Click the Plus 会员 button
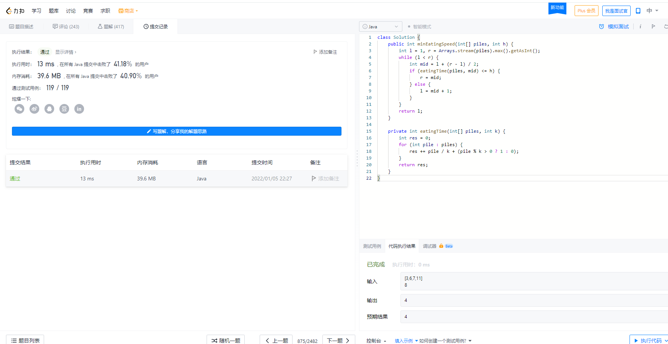Image resolution: width=668 pixels, height=344 pixels. coord(587,11)
